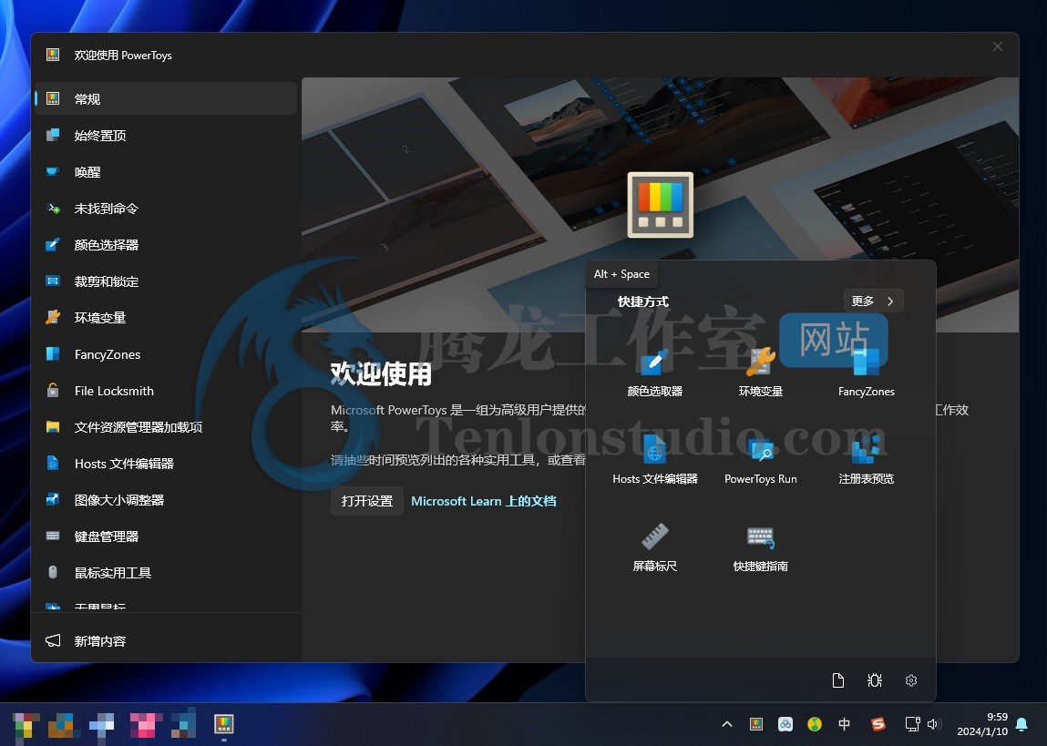Screen dimensions: 1047x746
Task: Open the taskbar volume control
Action: (x=934, y=724)
